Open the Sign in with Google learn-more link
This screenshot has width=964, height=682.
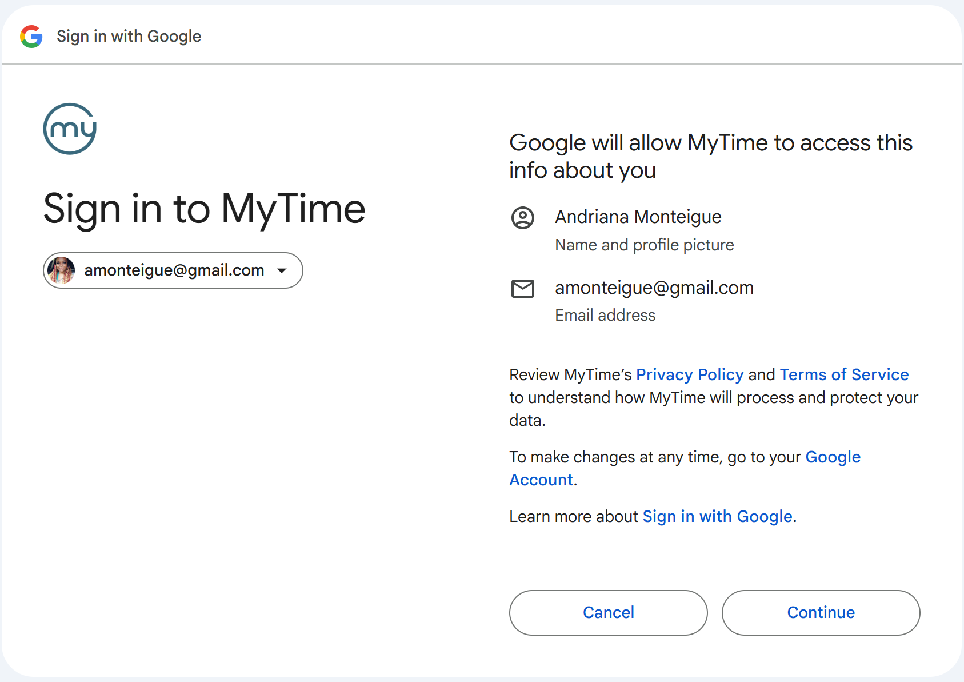click(717, 516)
